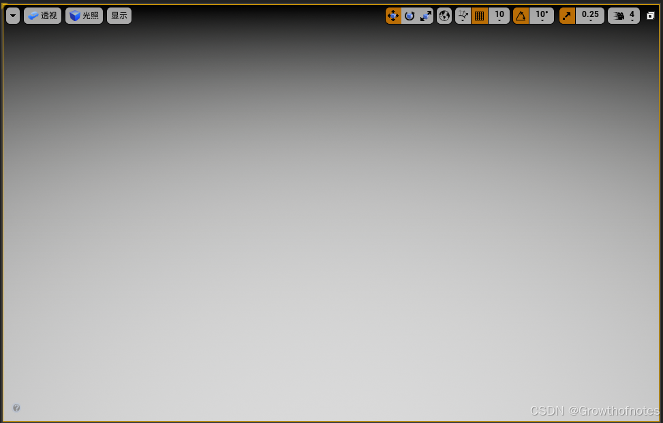Select the scale gizmo tool
663x423 pixels.
coord(425,16)
